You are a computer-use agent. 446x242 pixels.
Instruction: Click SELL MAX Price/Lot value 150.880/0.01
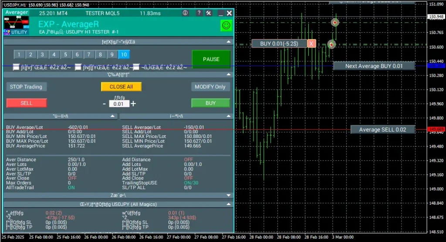198,137
